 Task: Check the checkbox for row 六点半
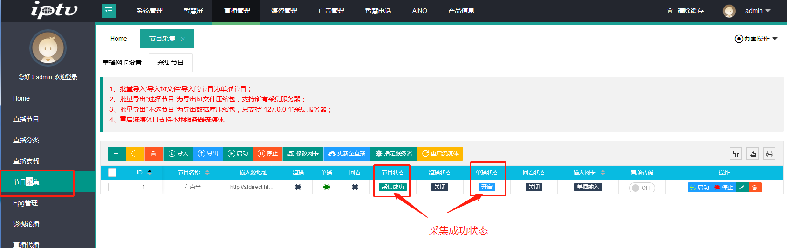[112, 187]
